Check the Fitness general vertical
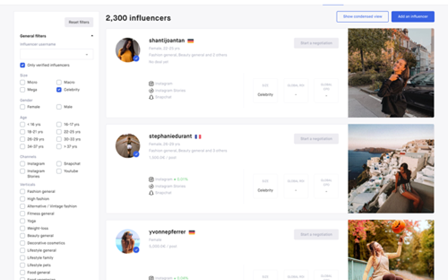Viewport: 448px width, 280px height. click(22, 213)
